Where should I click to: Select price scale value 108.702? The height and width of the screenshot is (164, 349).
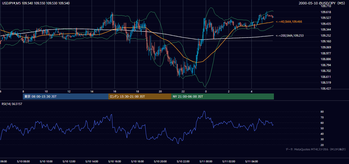point(326,71)
